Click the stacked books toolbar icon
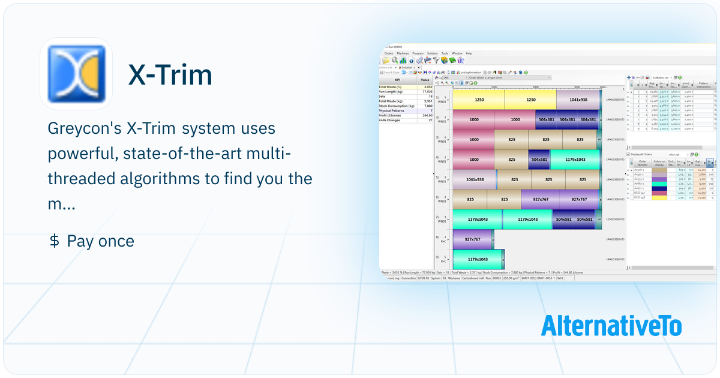 click(444, 60)
